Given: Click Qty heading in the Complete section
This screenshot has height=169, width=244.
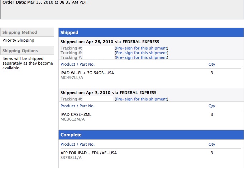Looking at the screenshot, I should [212, 144].
